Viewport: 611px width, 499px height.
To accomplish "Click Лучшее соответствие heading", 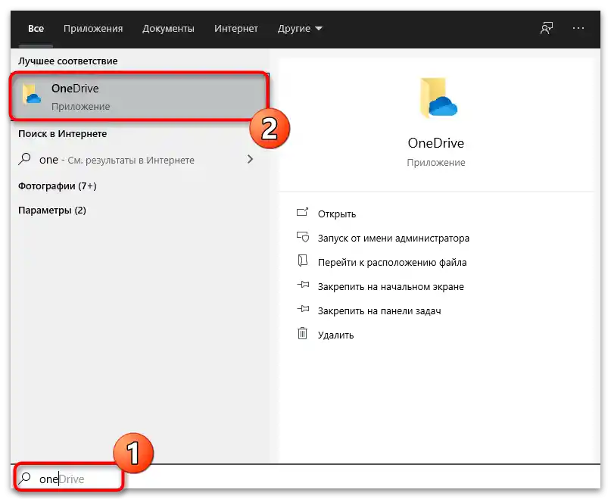I will click(x=68, y=61).
